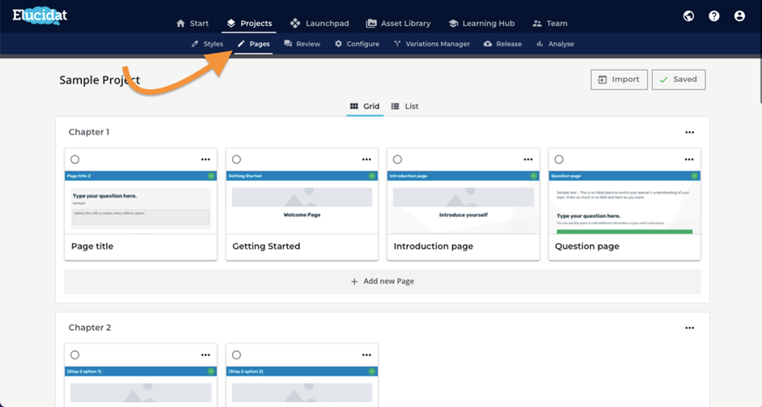Open the Asset Library

click(398, 24)
